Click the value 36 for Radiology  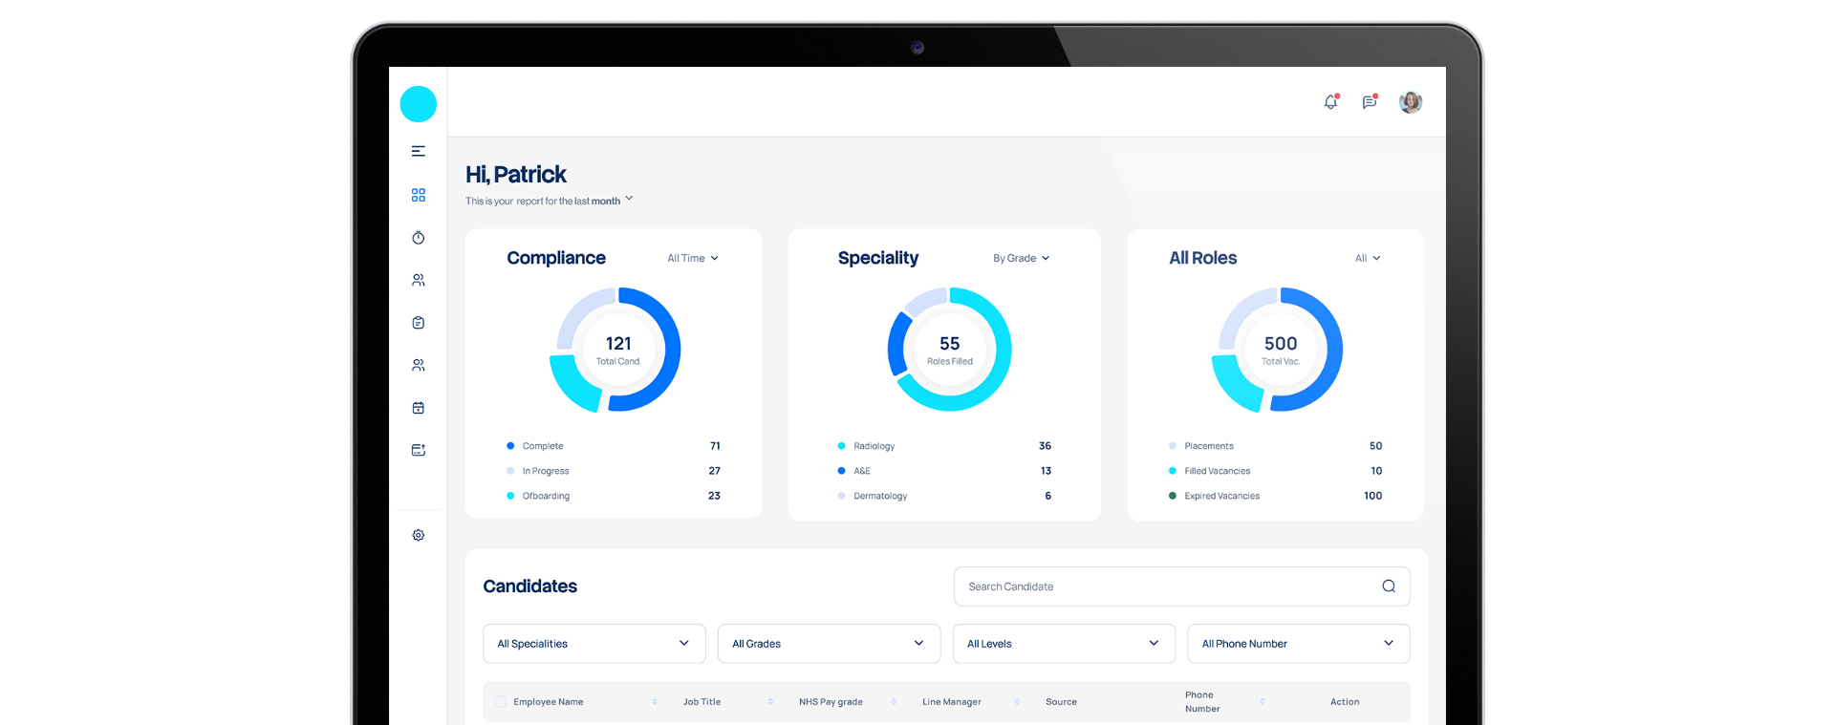1045,446
